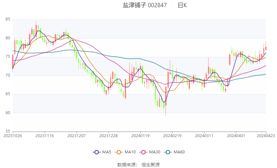The height and width of the screenshot is (168, 277).
Task: Click the 数据来源 label below the chart
Action: (x=126, y=165)
